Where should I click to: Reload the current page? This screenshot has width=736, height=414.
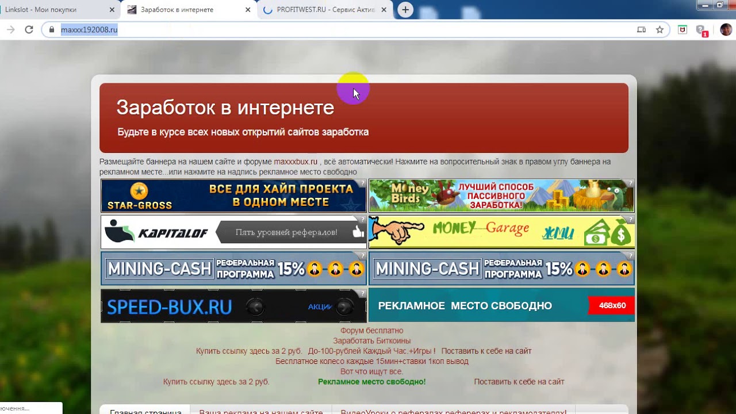[29, 30]
